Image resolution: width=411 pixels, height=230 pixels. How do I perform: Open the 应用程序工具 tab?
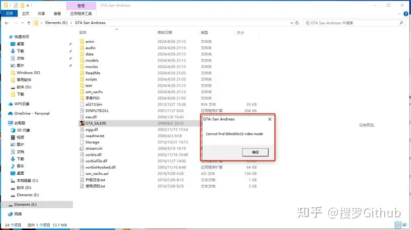[x=81, y=14]
